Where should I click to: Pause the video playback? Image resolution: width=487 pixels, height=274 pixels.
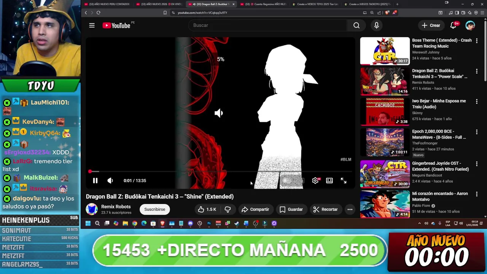(x=95, y=181)
